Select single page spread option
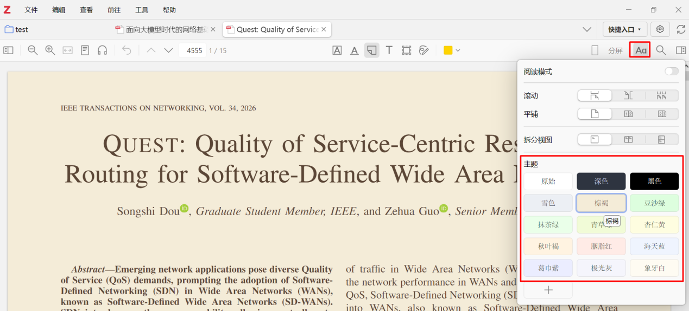The width and height of the screenshot is (689, 311). 595,114
